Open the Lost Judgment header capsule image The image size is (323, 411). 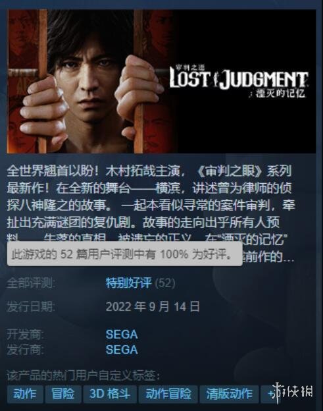coord(161,81)
